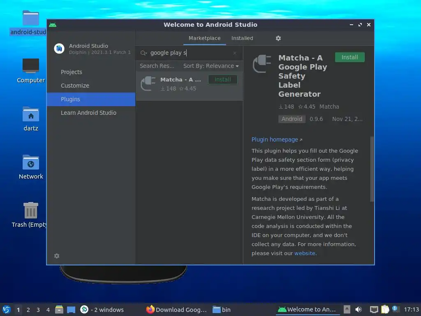Screen dimensions: 421x316
Task: Install Matcha from the search results list
Action: [x=222, y=79]
